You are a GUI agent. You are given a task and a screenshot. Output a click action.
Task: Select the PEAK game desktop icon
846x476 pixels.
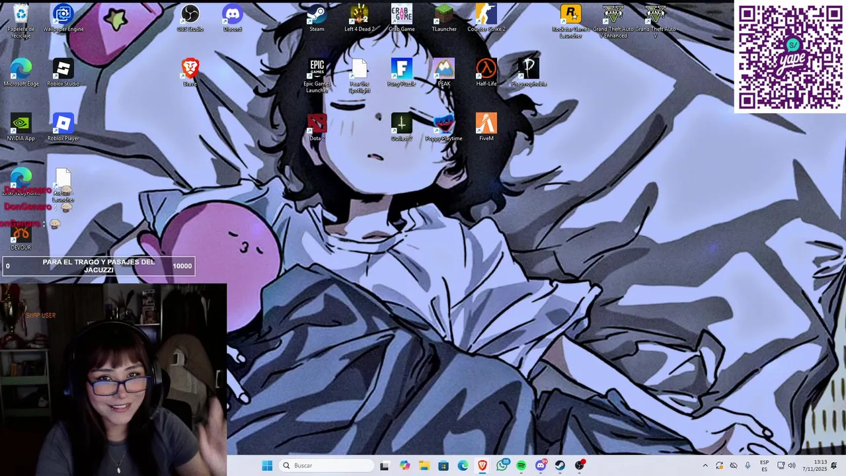(443, 73)
